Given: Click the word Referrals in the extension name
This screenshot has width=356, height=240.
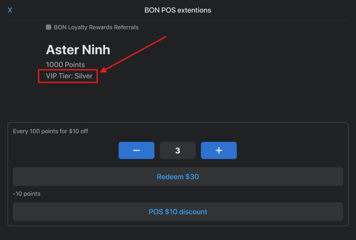Looking at the screenshot, I should [x=126, y=27].
